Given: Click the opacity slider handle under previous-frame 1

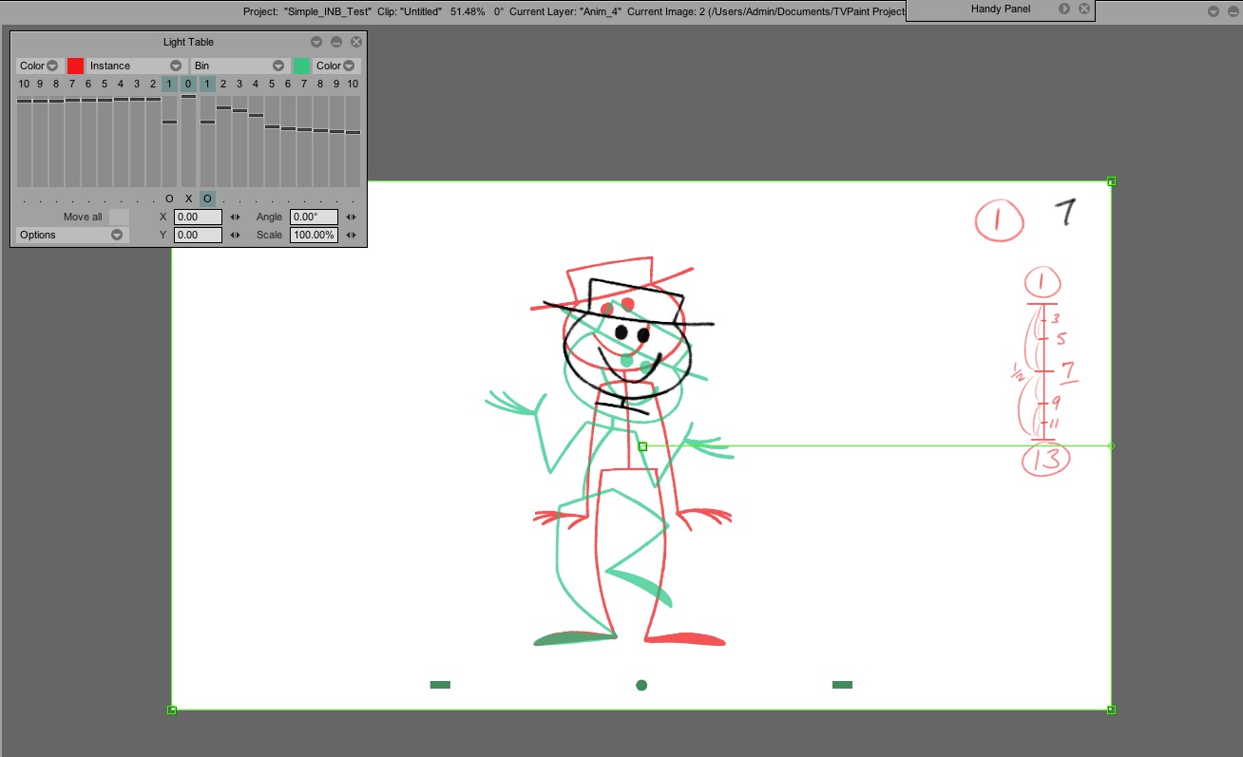Looking at the screenshot, I should 169,122.
